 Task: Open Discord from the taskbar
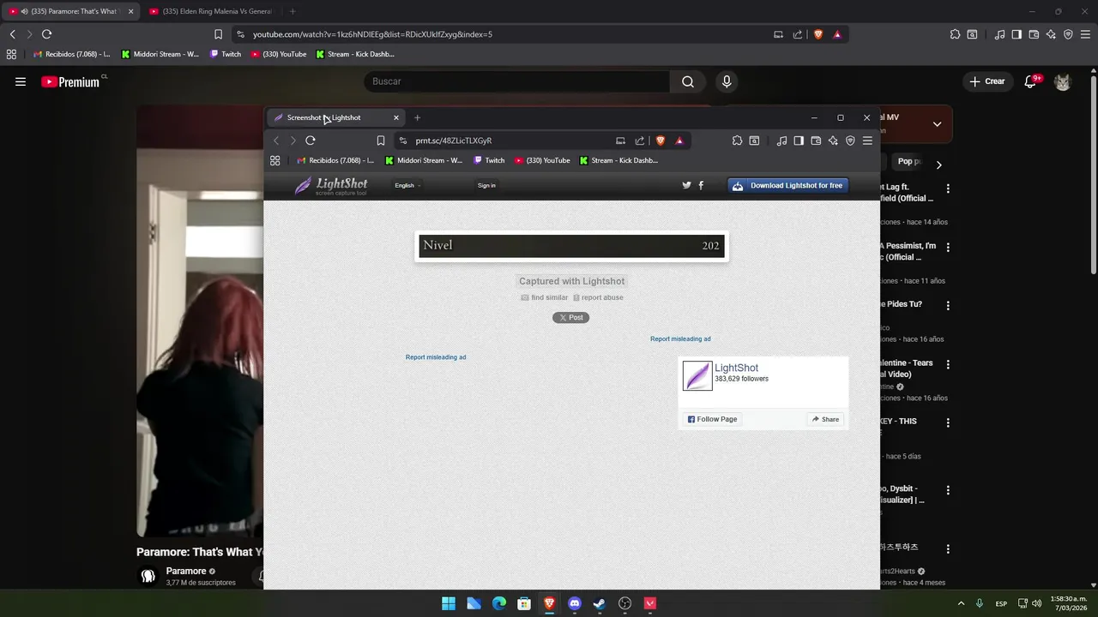click(575, 603)
